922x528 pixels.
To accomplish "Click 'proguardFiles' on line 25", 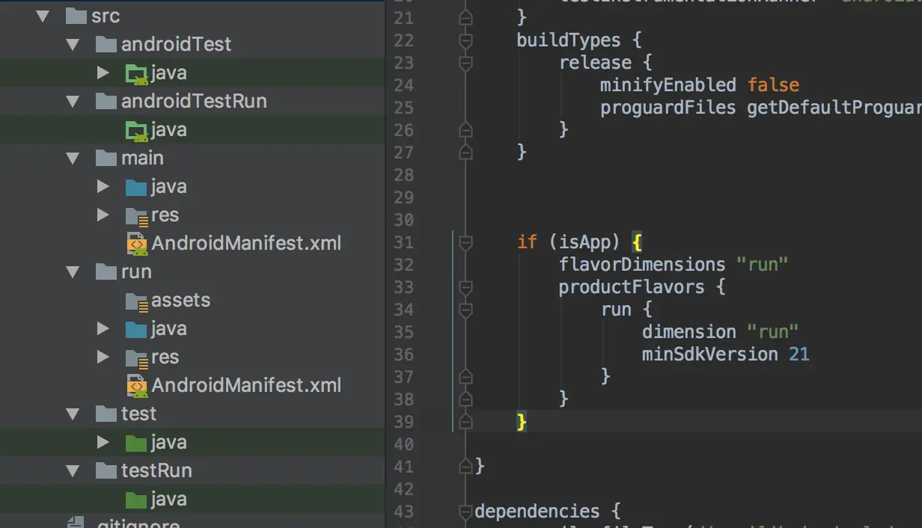I will point(668,107).
